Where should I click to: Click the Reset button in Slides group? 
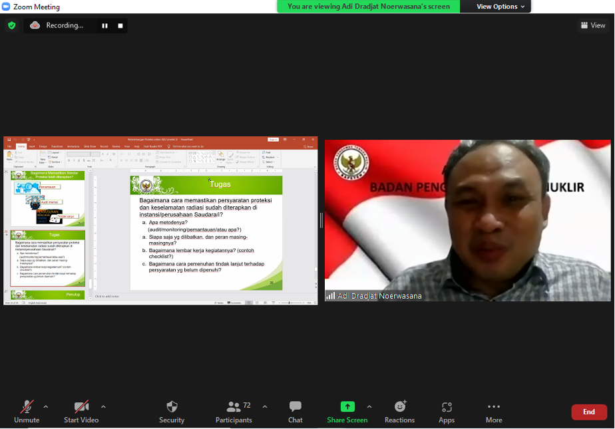coord(54,157)
